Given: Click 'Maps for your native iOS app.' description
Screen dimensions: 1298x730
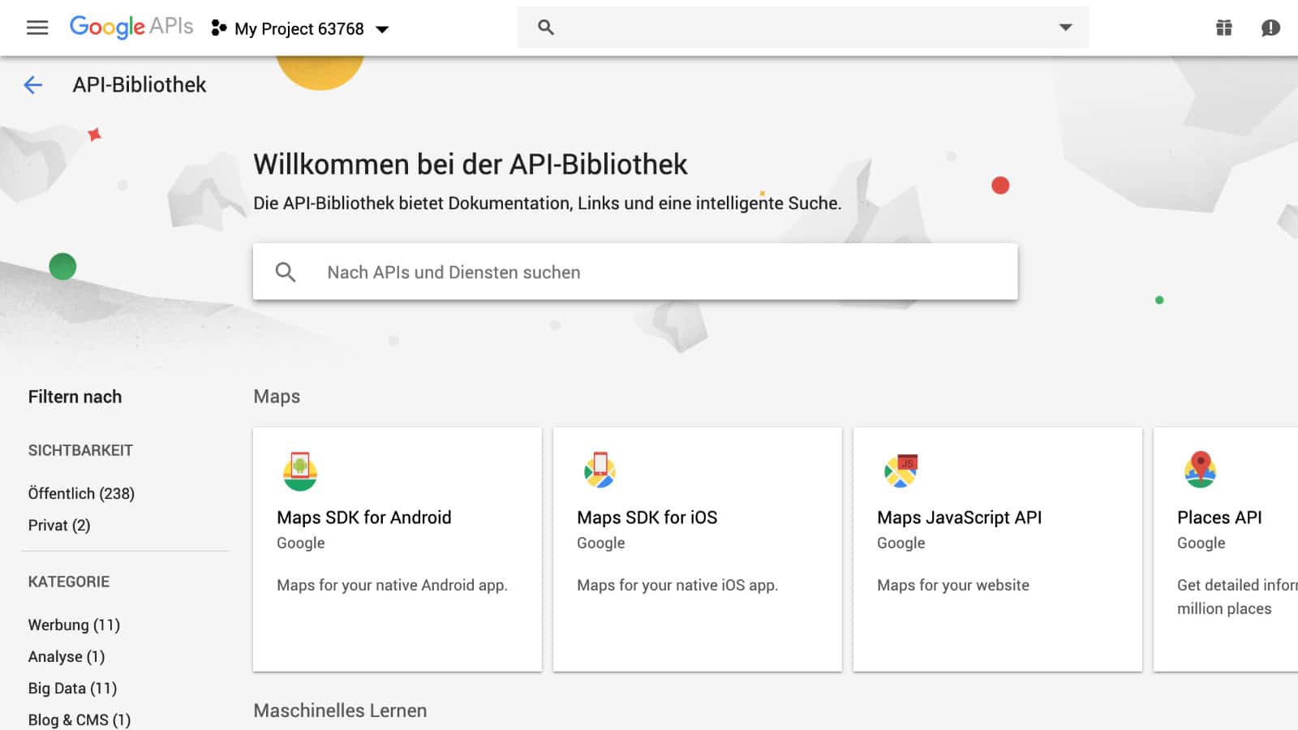Looking at the screenshot, I should click(677, 585).
